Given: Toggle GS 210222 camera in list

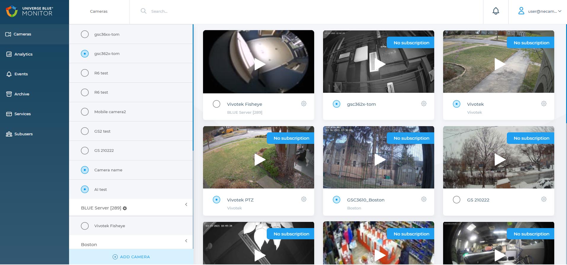Looking at the screenshot, I should click(x=85, y=150).
